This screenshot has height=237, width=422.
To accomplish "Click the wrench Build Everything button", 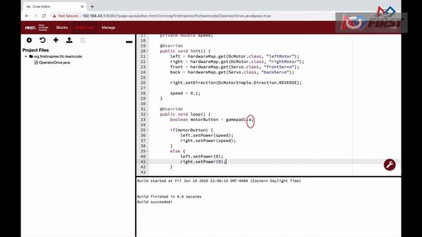I will (x=390, y=165).
